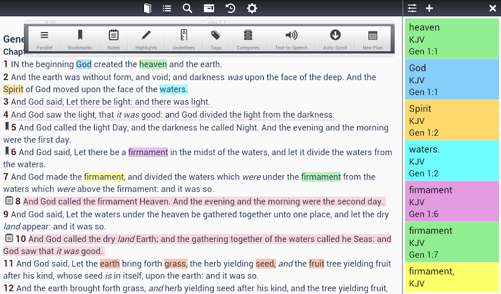
Task: Open the Tags tool
Action: point(215,39)
